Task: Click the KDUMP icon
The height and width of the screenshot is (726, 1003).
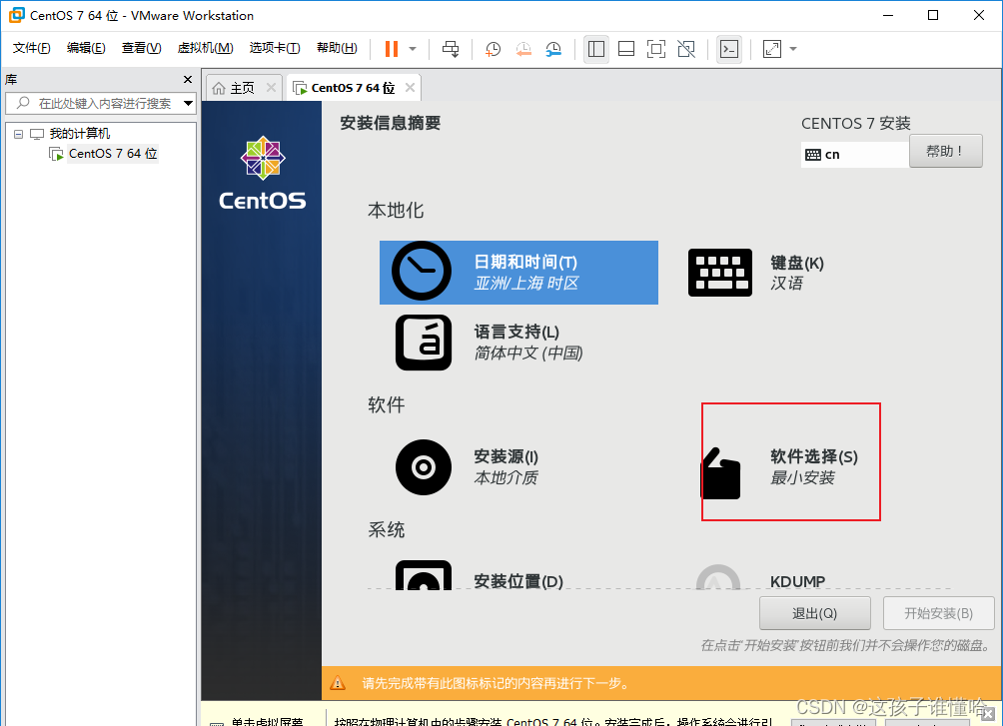Action: 718,577
